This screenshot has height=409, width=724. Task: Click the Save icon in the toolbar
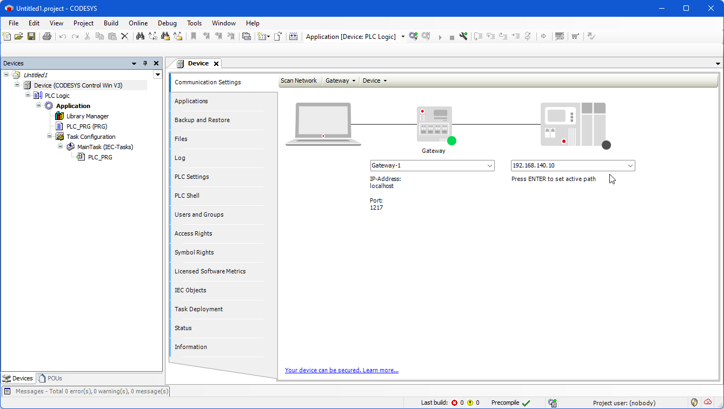point(32,36)
